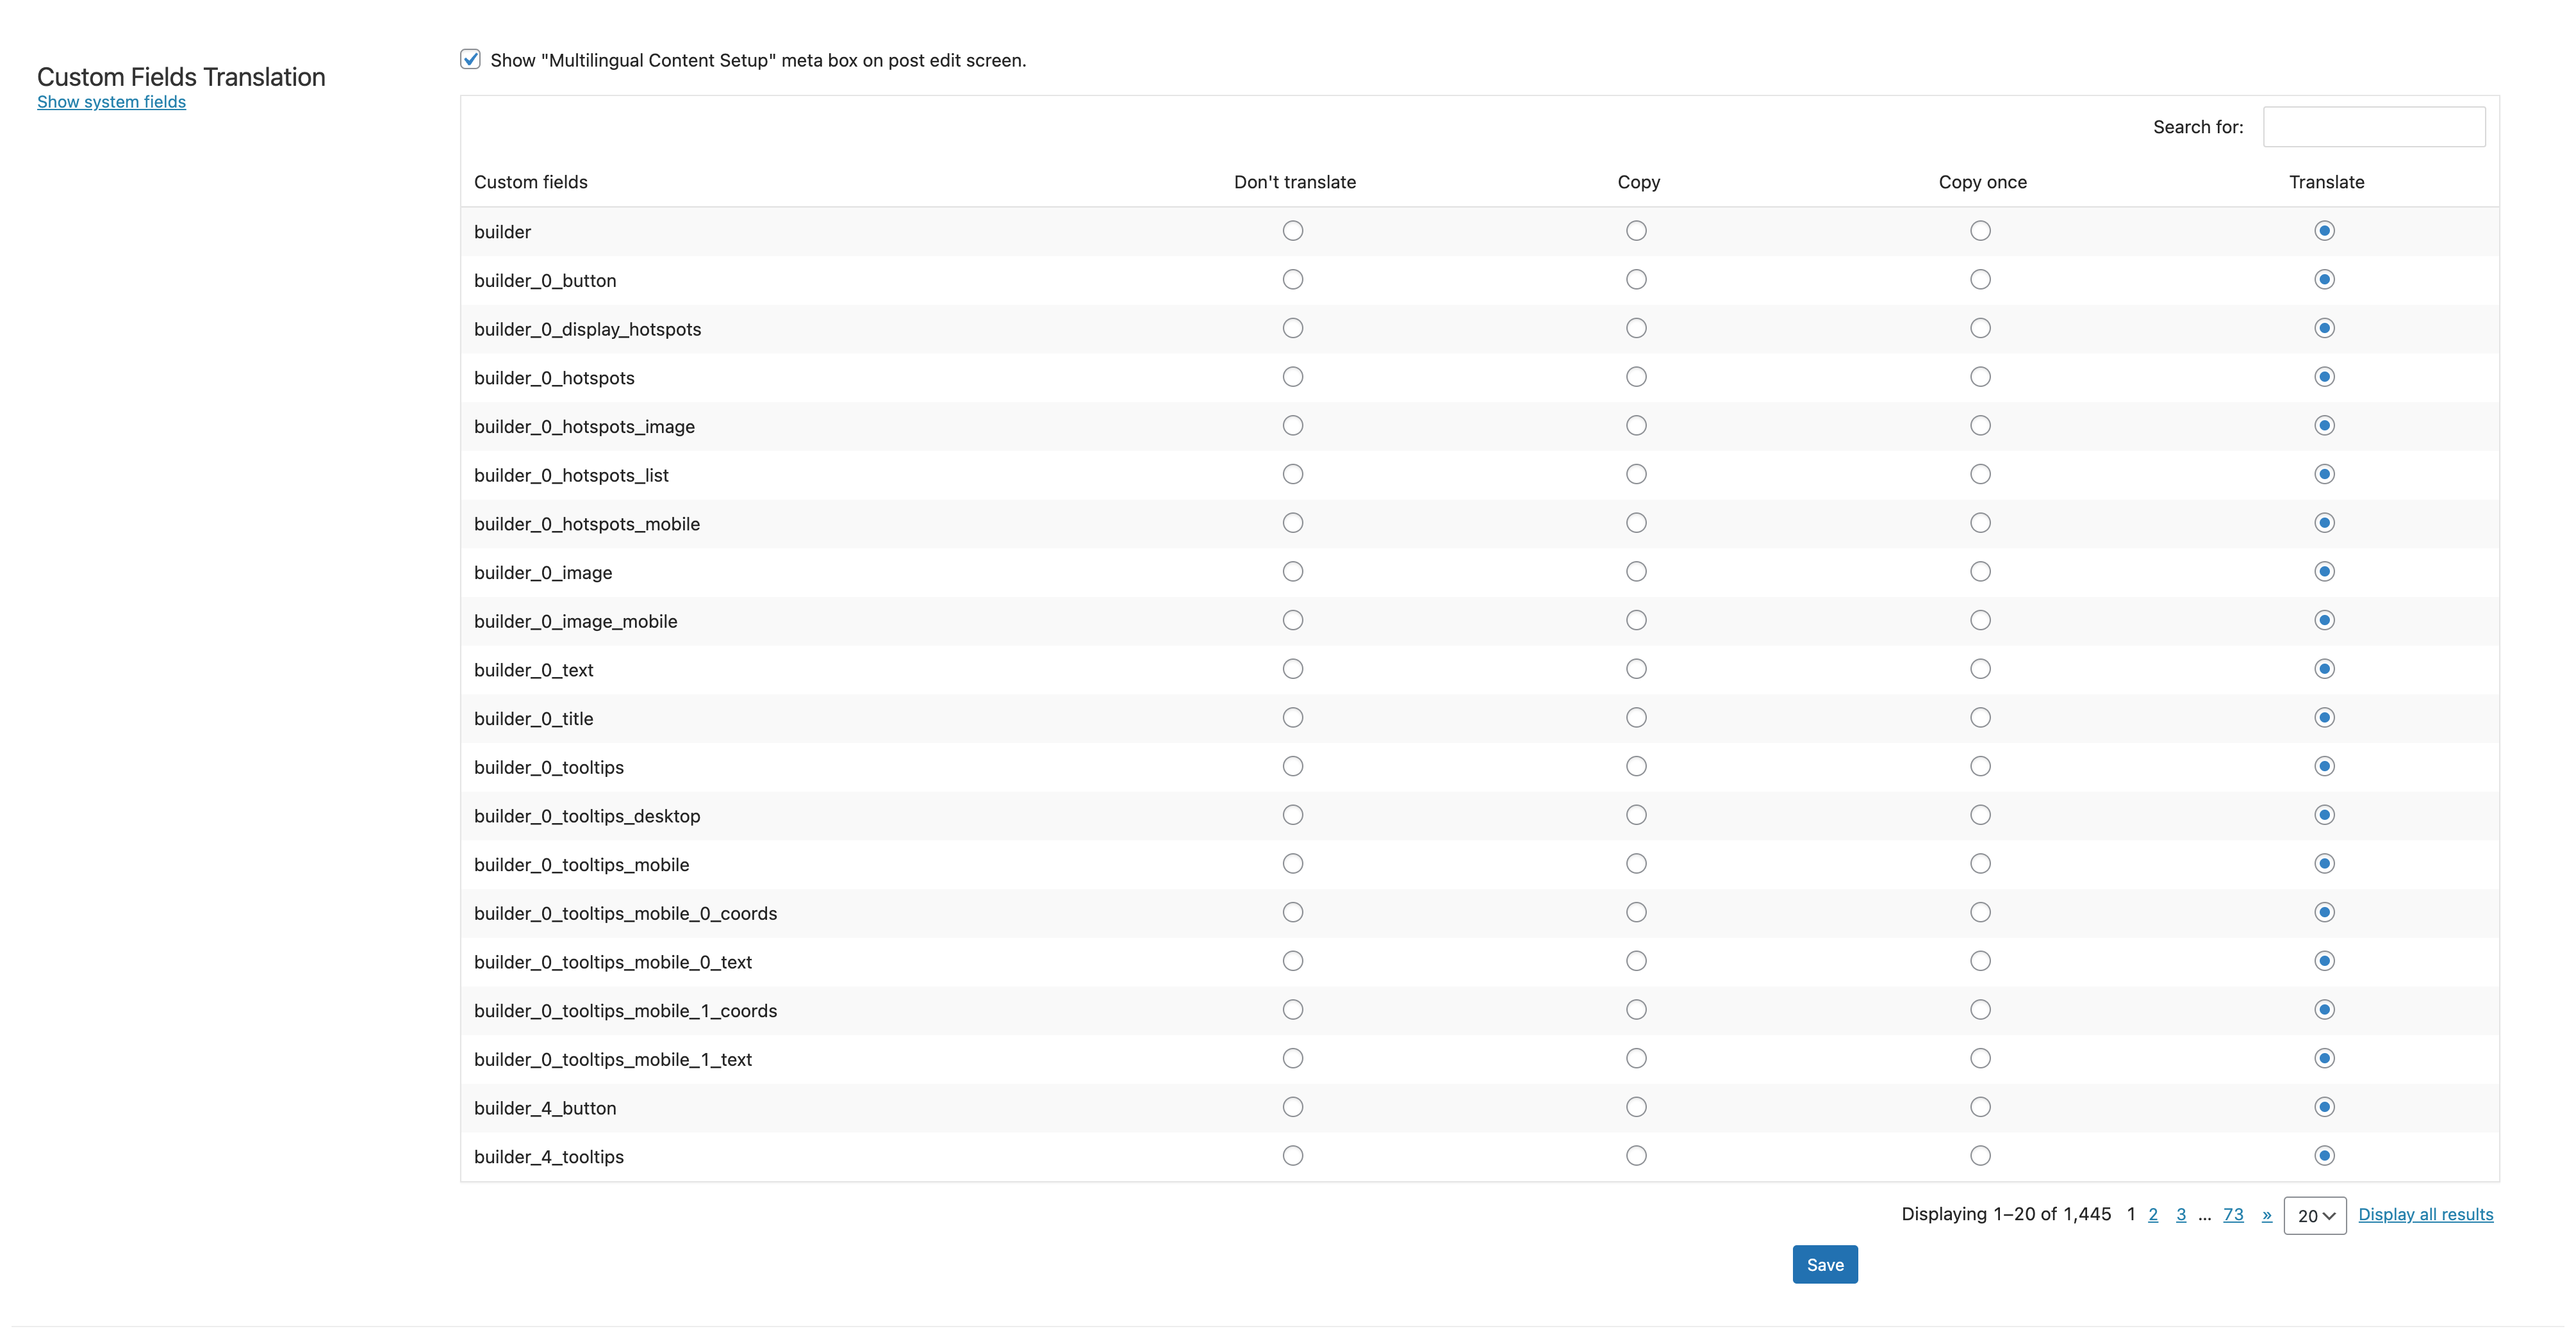2576x1340 pixels.
Task: Select Translate for builder_4_tooltips
Action: pos(2324,1155)
